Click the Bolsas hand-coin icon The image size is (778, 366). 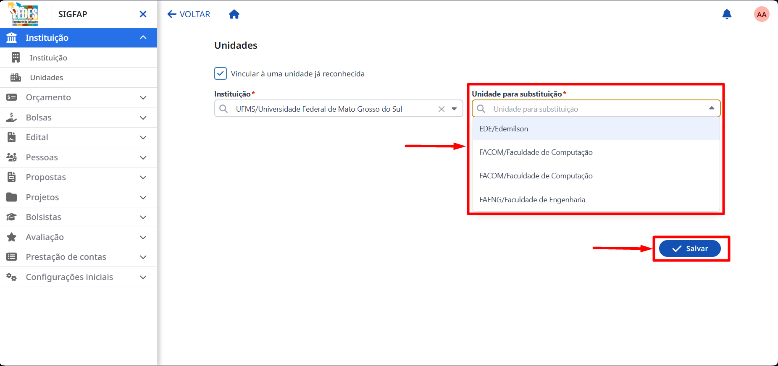click(x=12, y=118)
